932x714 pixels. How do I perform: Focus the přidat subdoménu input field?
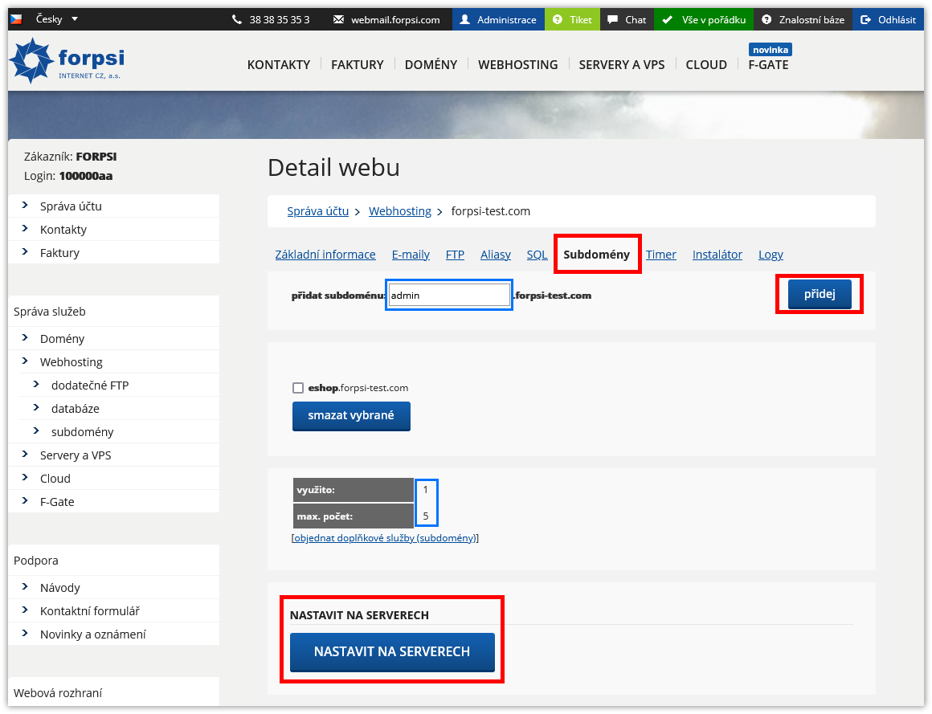point(449,295)
